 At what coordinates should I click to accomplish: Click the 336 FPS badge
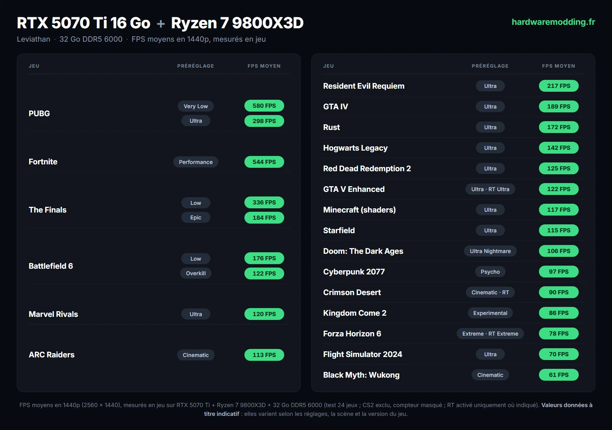pyautogui.click(x=264, y=203)
